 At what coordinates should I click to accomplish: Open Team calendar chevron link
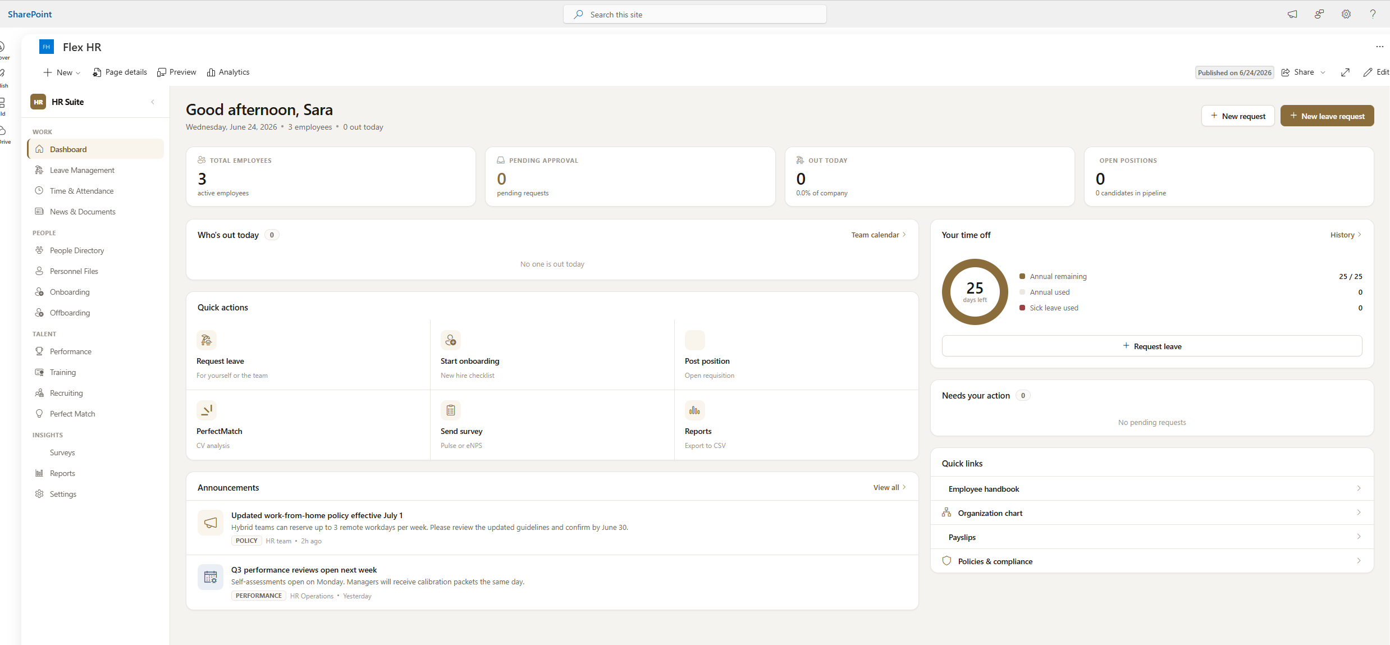(879, 235)
